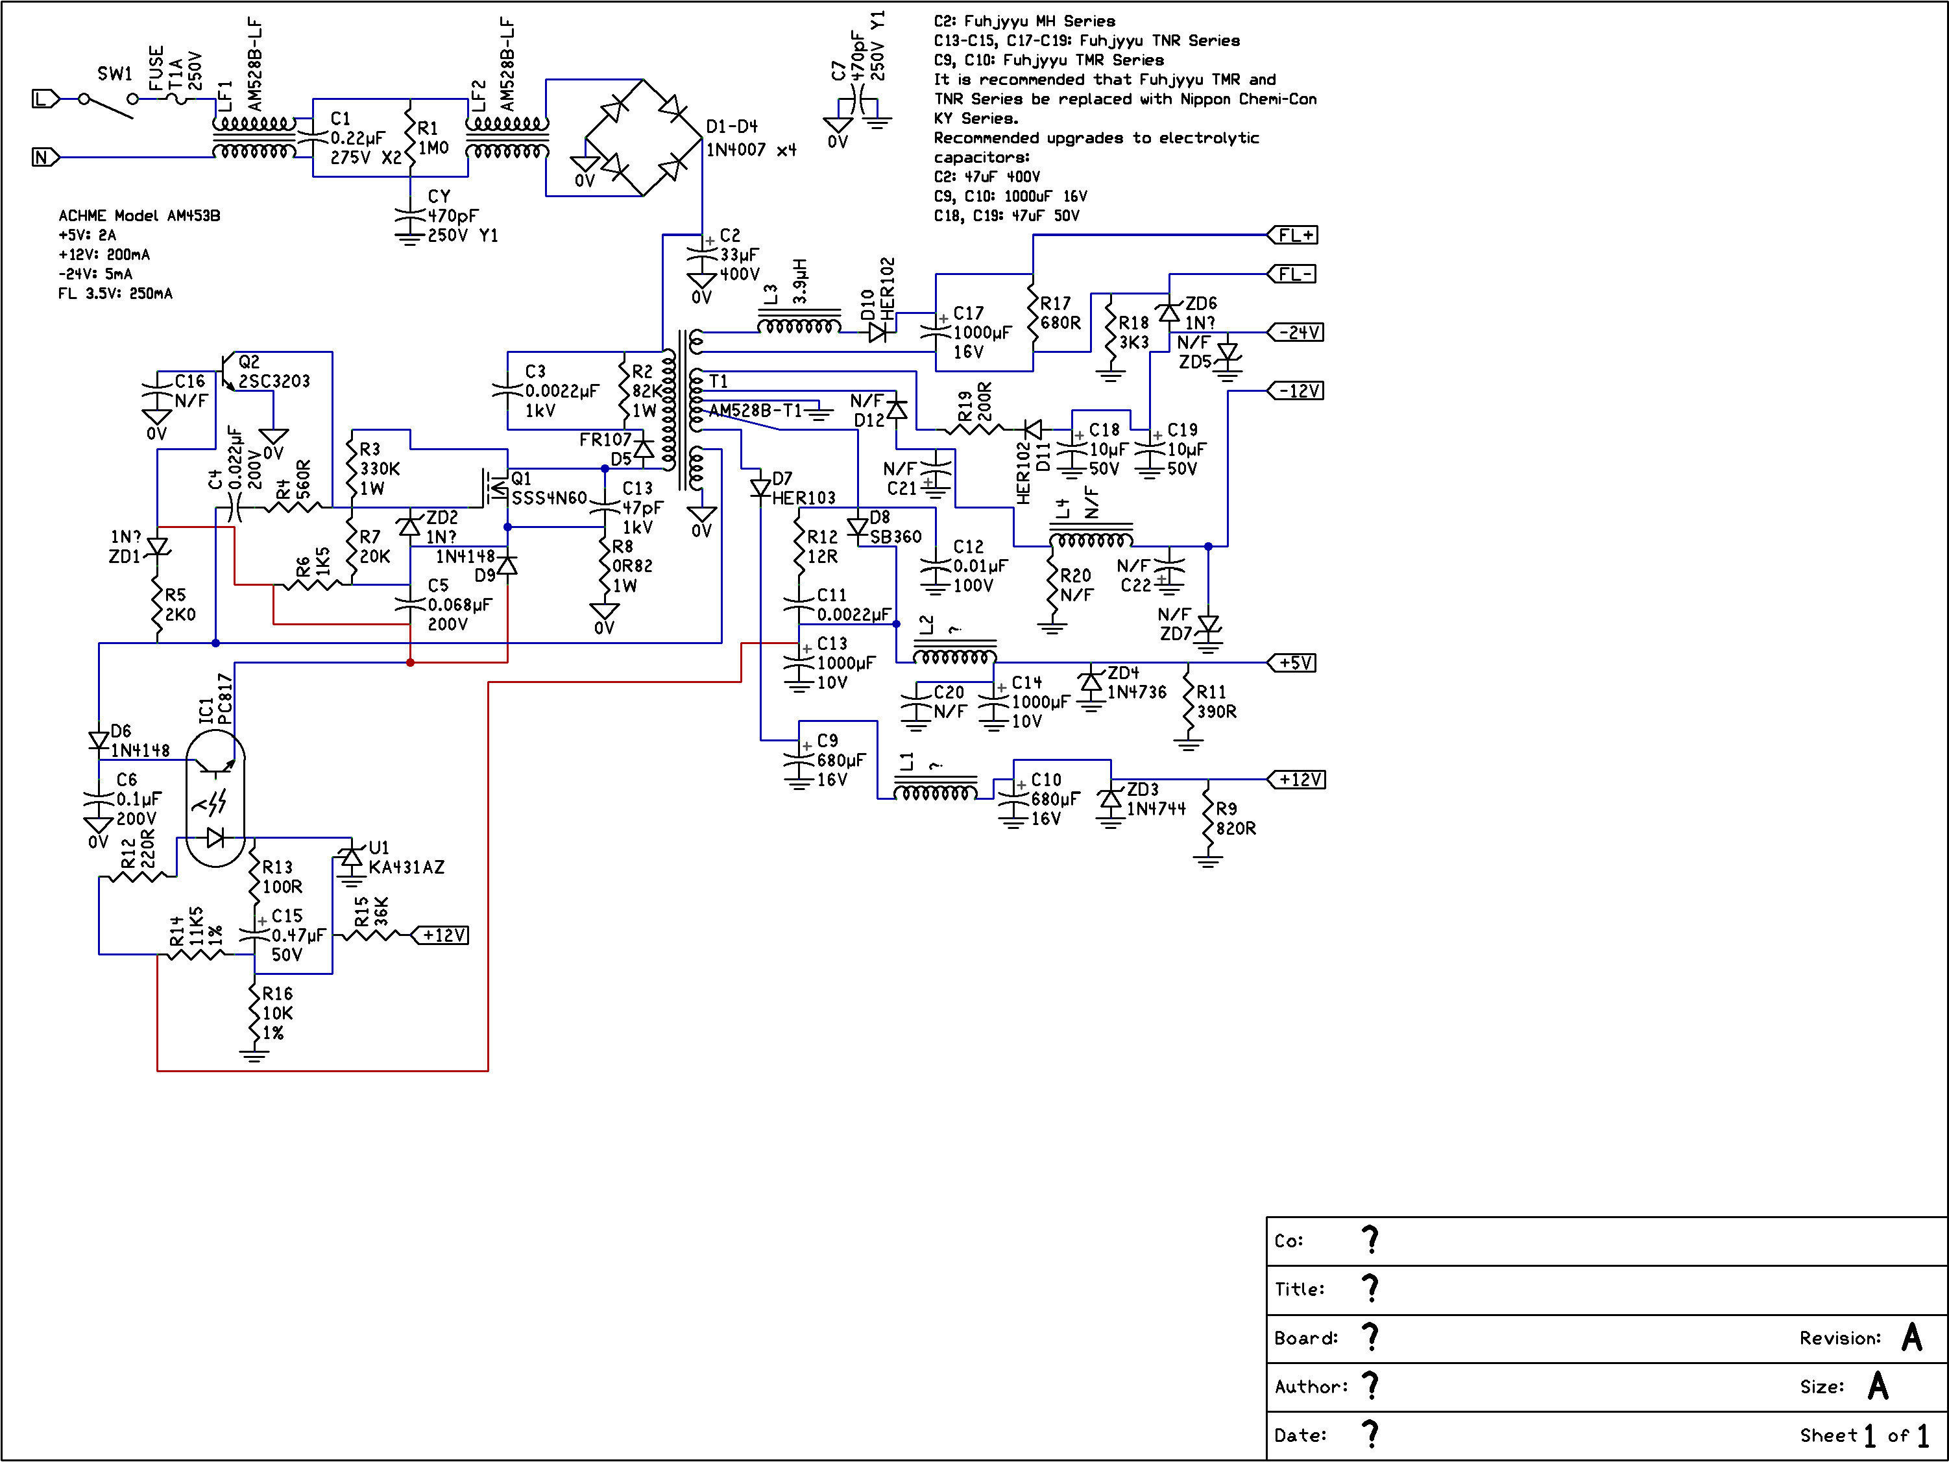Viewport: 1949px width, 1462px height.
Task: Click the FL- output port
Action: 1292,274
